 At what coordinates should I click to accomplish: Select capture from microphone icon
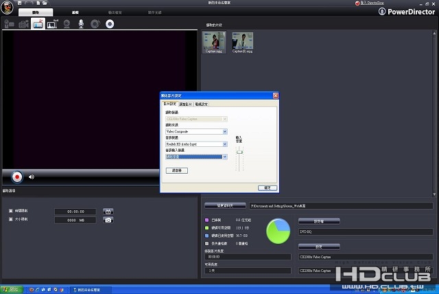pyautogui.click(x=81, y=24)
